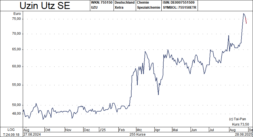Select the 75,00 price axis label
Viewport: 253px width, 137px height.
pyautogui.click(x=17, y=19)
